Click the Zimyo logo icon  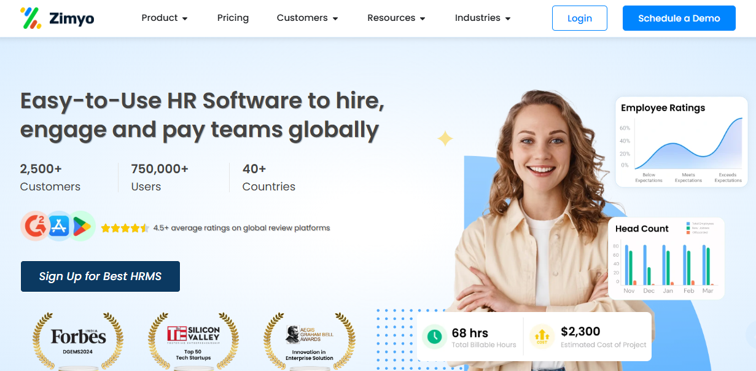tap(31, 18)
